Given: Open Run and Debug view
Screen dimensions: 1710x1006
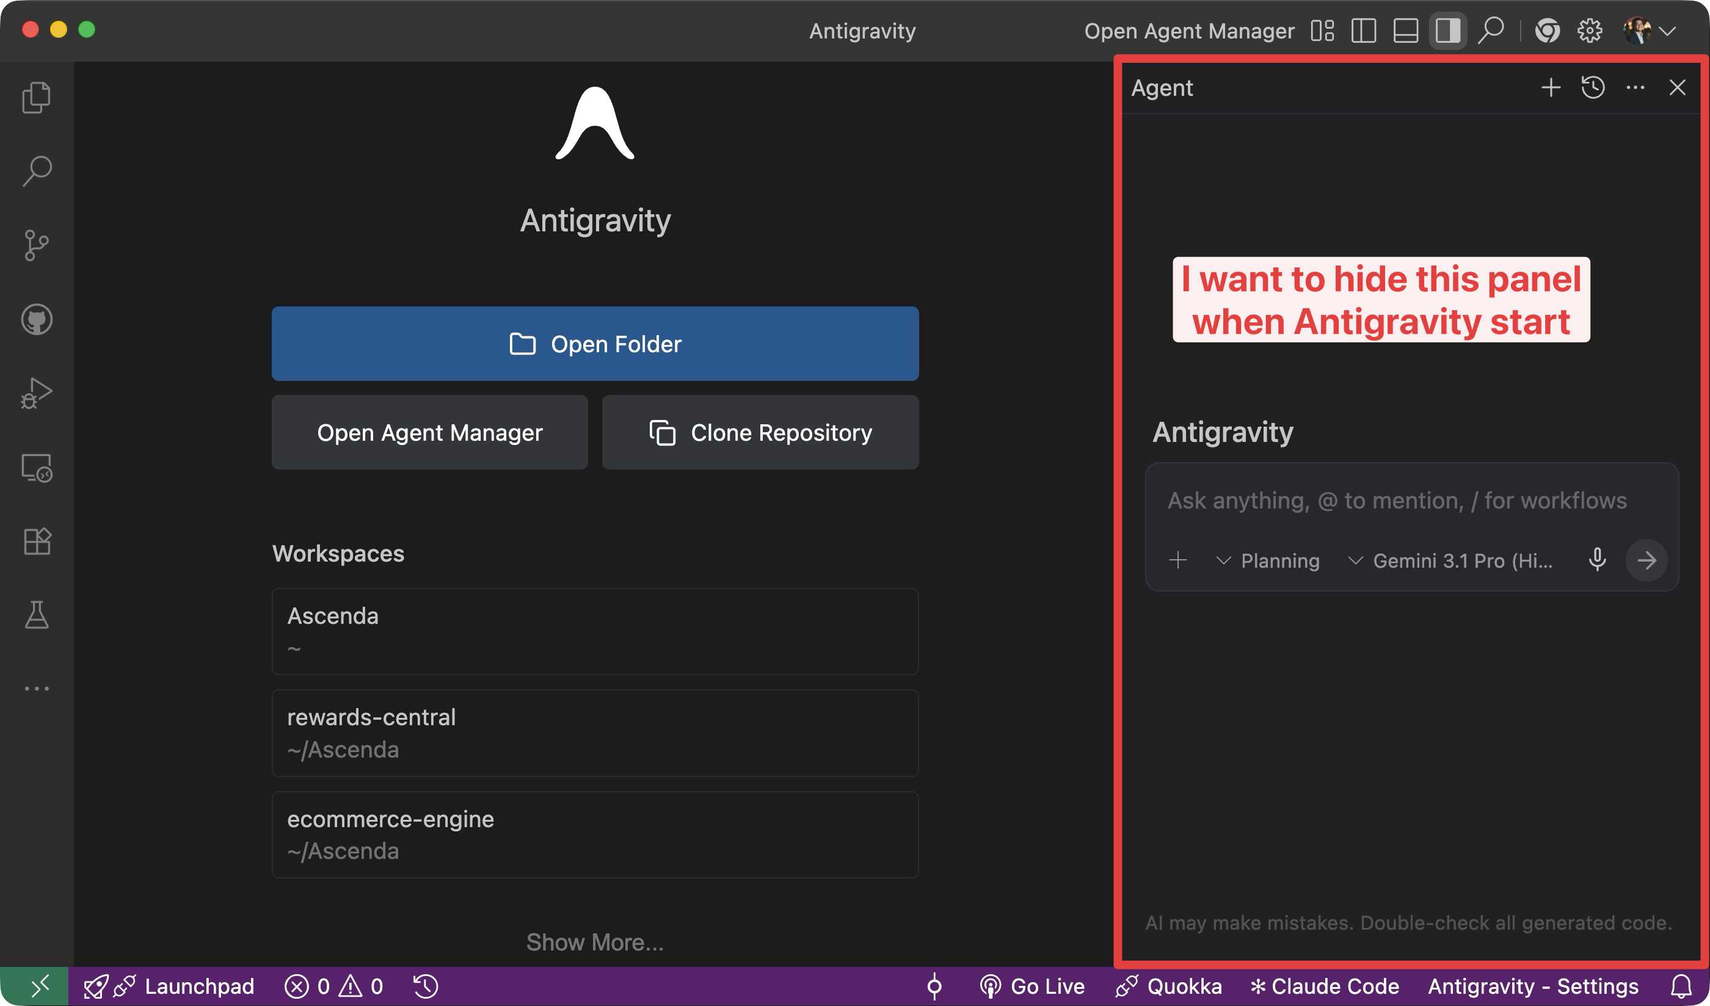Looking at the screenshot, I should coord(37,393).
